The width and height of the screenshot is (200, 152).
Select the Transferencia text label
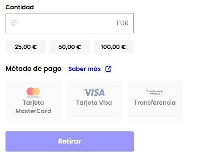coord(155,103)
